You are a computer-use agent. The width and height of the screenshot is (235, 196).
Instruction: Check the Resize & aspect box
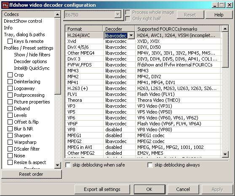(10, 162)
